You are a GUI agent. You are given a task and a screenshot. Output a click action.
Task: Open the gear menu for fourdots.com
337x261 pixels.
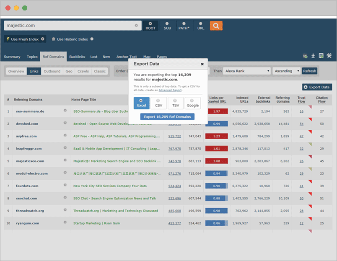click(x=65, y=185)
